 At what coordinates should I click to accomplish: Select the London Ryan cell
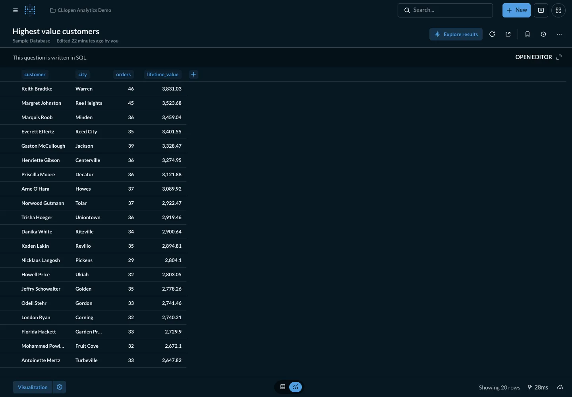[x=36, y=318]
